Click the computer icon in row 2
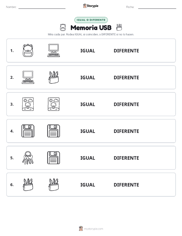This screenshot has height=236, width=182. tap(28, 77)
